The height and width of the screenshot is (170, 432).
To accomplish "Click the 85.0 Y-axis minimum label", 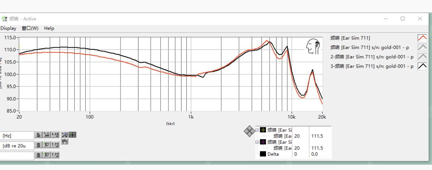I will [x=11, y=111].
